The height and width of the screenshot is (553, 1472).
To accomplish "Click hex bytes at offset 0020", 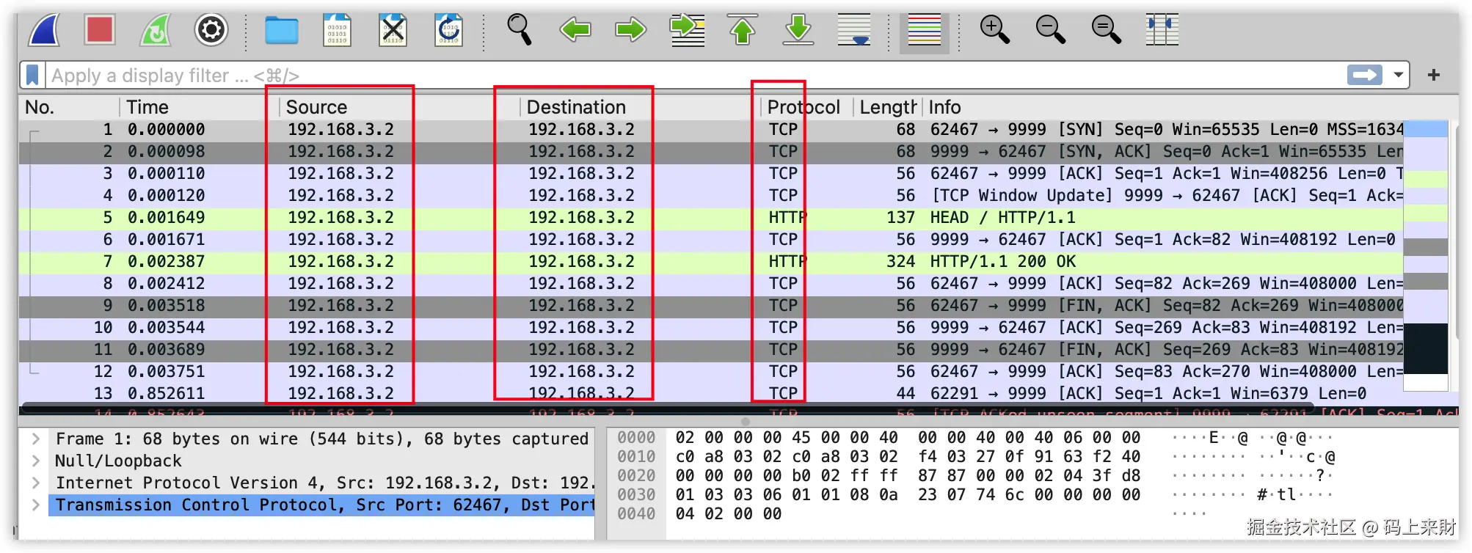I will (908, 476).
